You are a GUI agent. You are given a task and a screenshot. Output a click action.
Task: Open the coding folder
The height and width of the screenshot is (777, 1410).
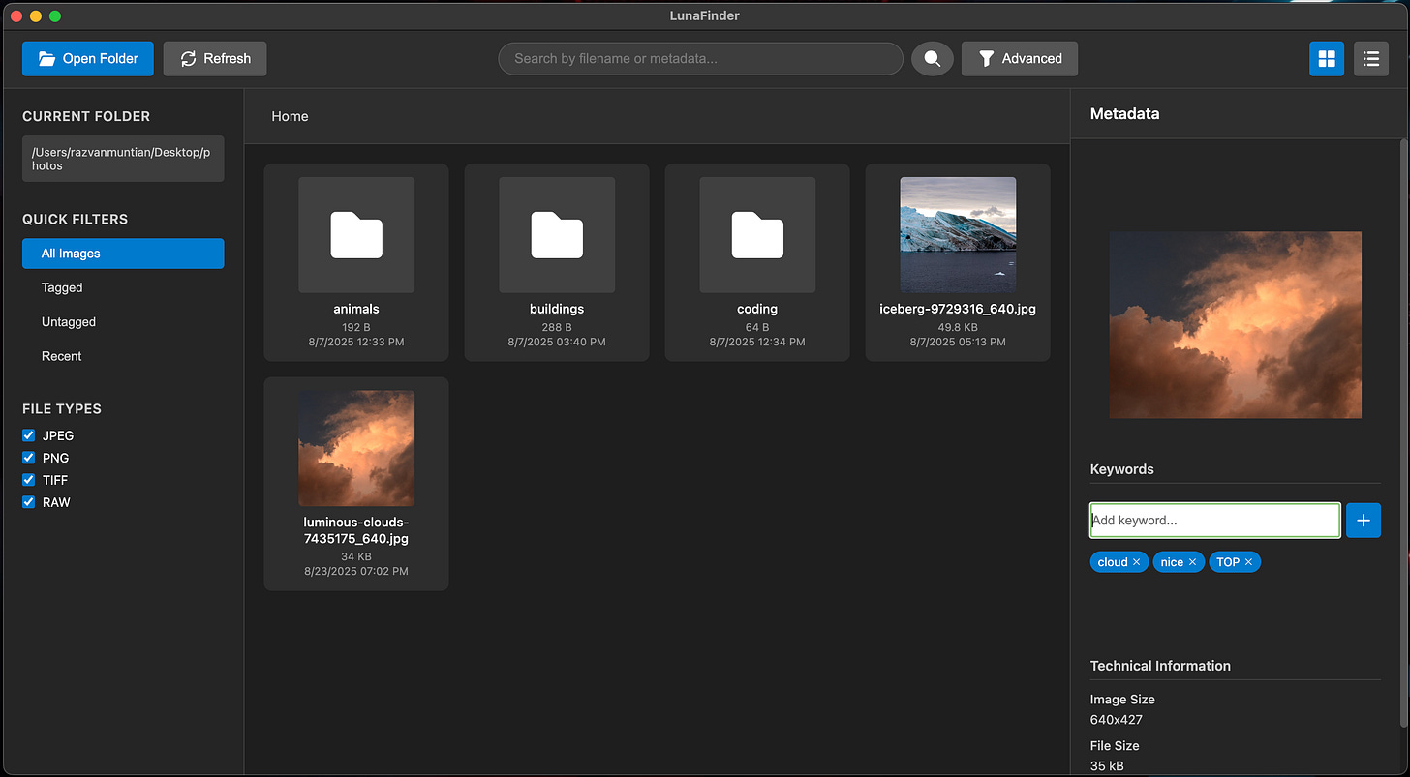click(x=757, y=262)
